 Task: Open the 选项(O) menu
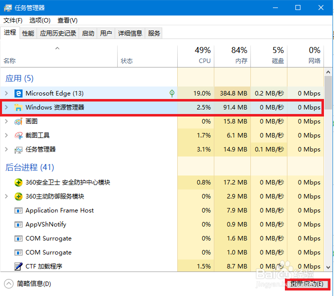40,20
